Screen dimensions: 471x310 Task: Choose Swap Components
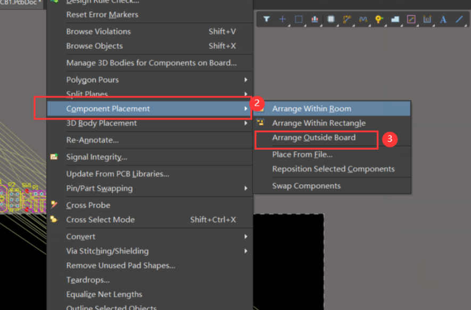332,186
